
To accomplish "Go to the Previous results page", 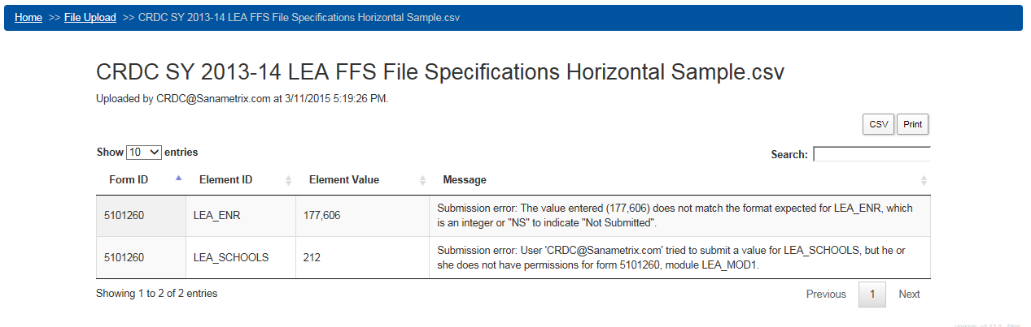I will [x=826, y=295].
